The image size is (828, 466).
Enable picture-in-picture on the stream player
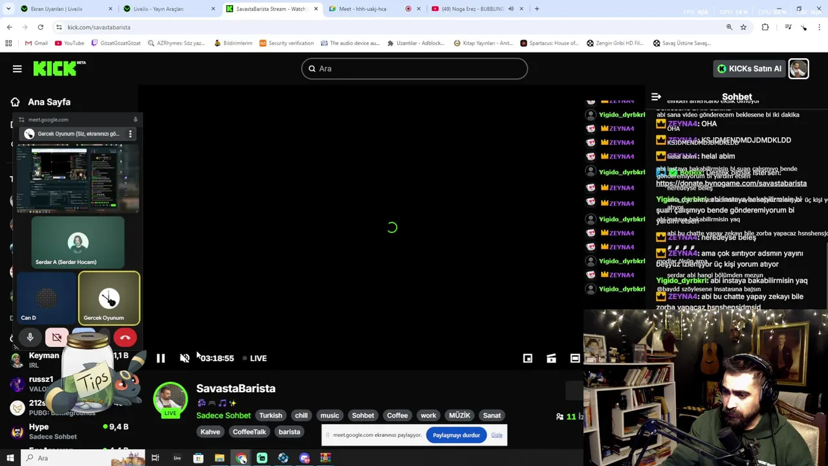[528, 358]
